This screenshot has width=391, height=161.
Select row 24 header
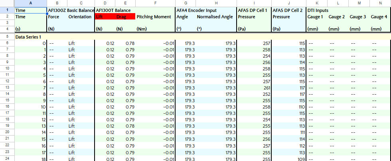point(7,158)
